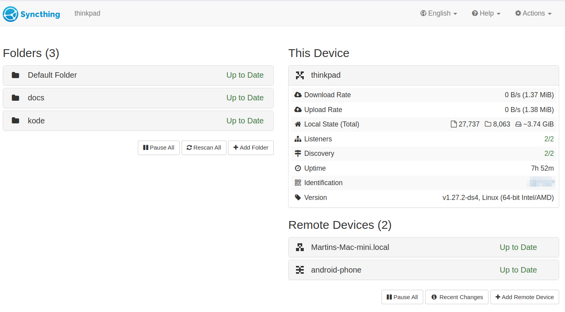The height and width of the screenshot is (312, 565).
Task: Click the Add Folder button
Action: point(251,148)
